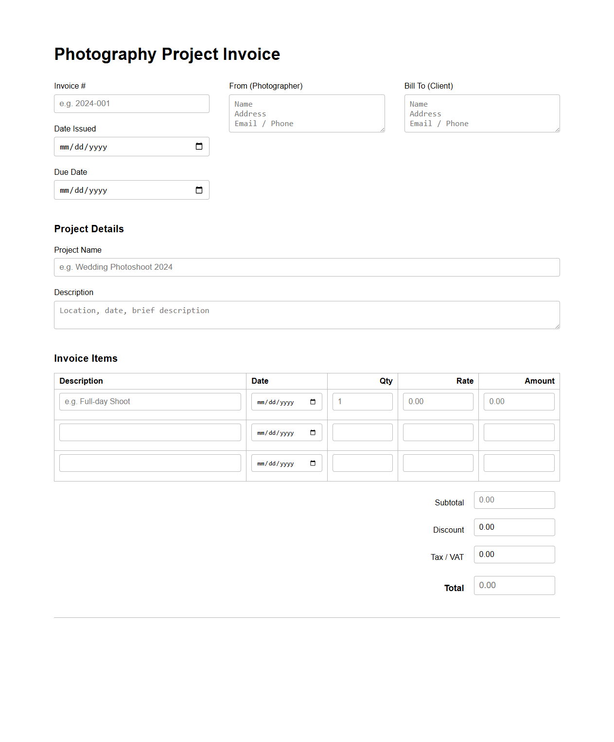Open the calendar picker in the first invoice item row
Viewport: 614px width, 742px height.
[x=314, y=402]
